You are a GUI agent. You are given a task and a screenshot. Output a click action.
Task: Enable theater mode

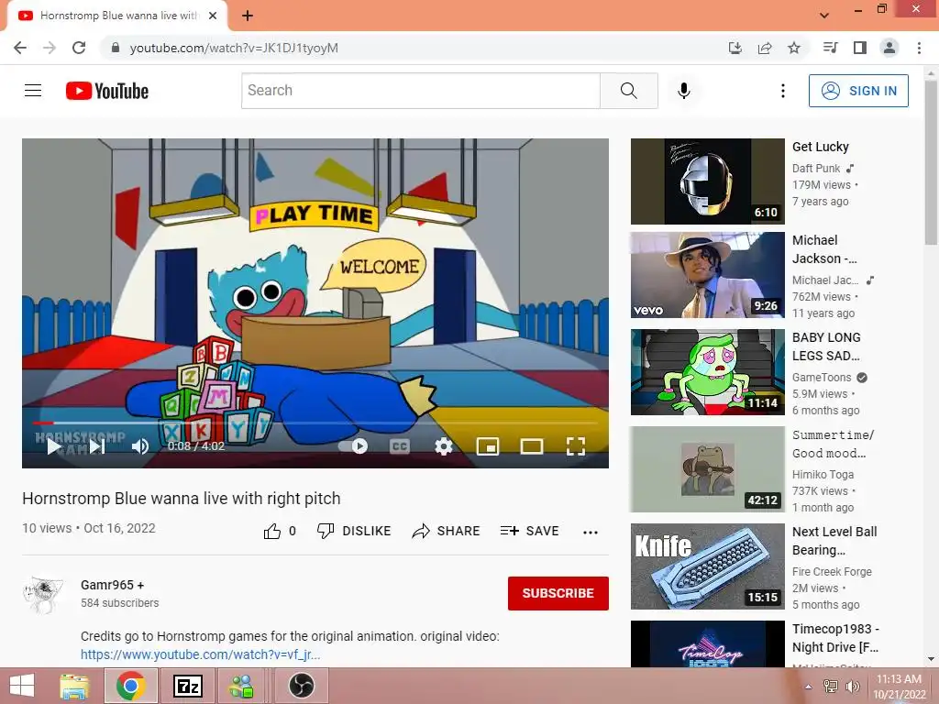tap(532, 446)
